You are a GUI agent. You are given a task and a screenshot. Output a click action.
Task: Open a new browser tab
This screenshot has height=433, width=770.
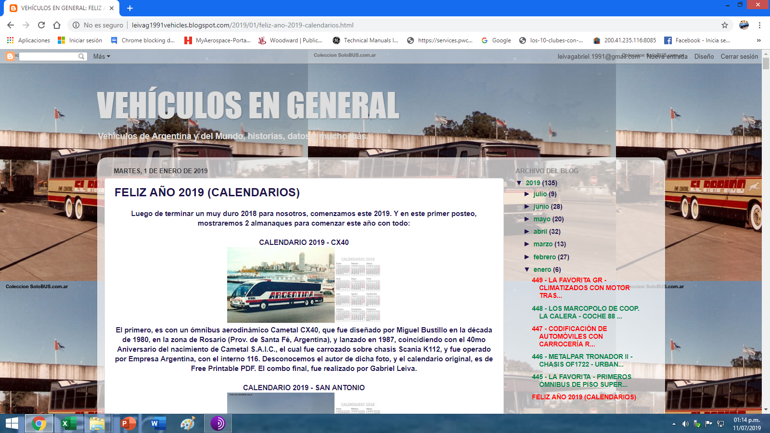click(130, 8)
